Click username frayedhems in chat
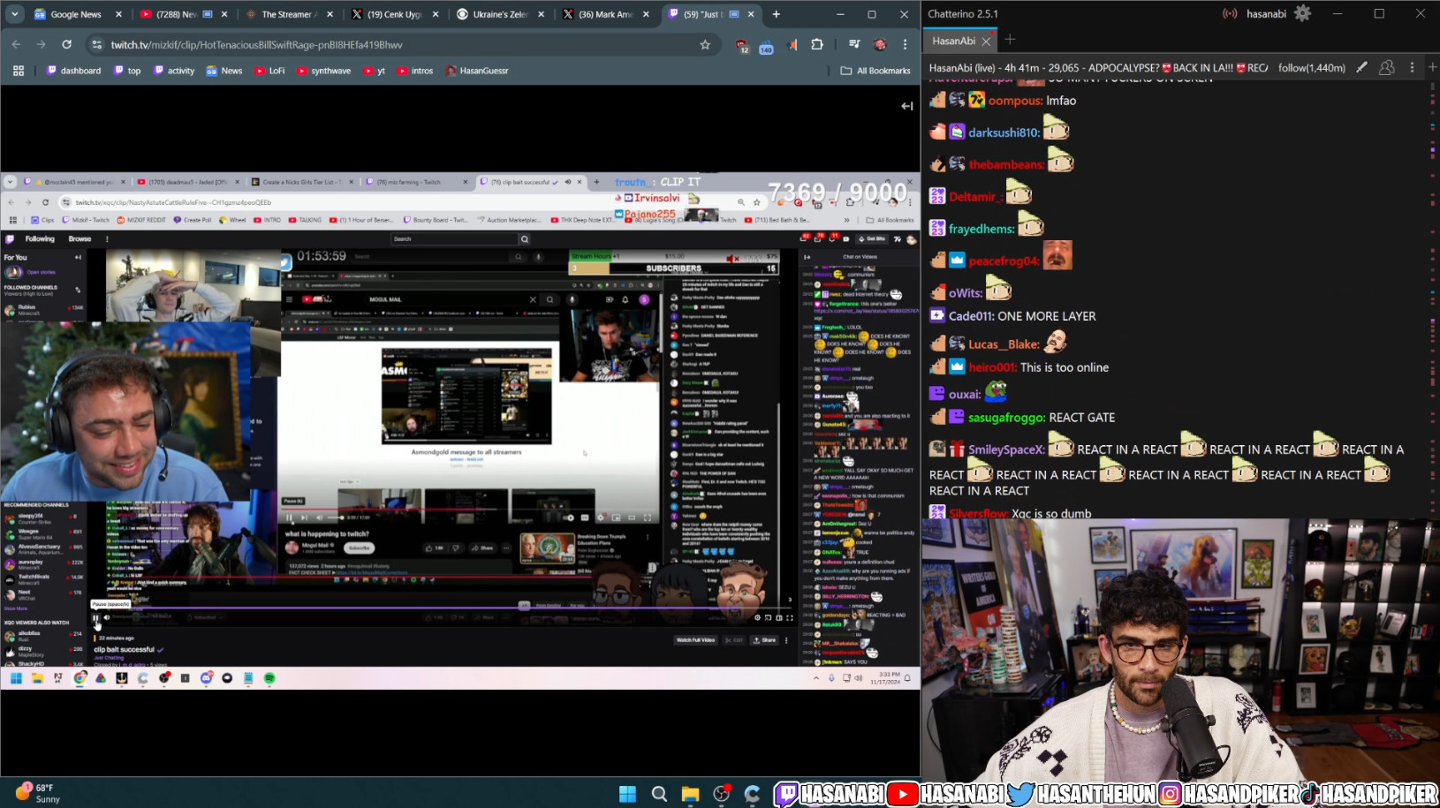 tap(981, 229)
